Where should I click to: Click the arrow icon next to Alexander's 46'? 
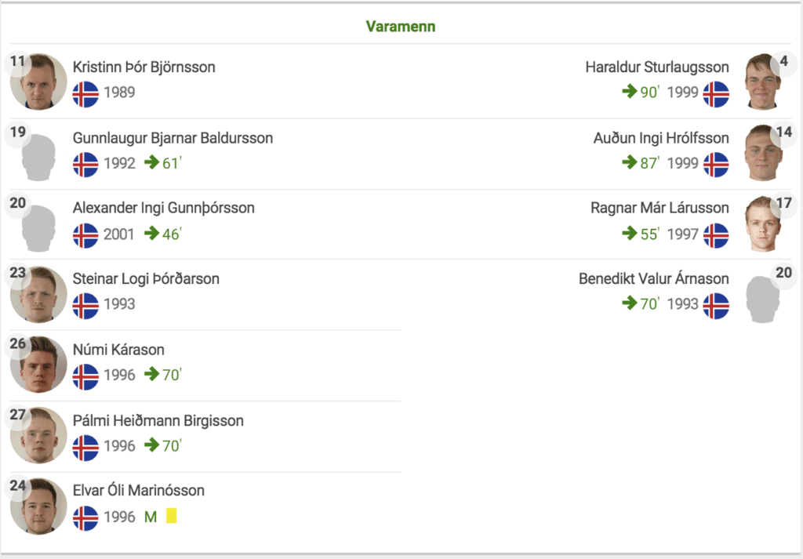tap(151, 233)
